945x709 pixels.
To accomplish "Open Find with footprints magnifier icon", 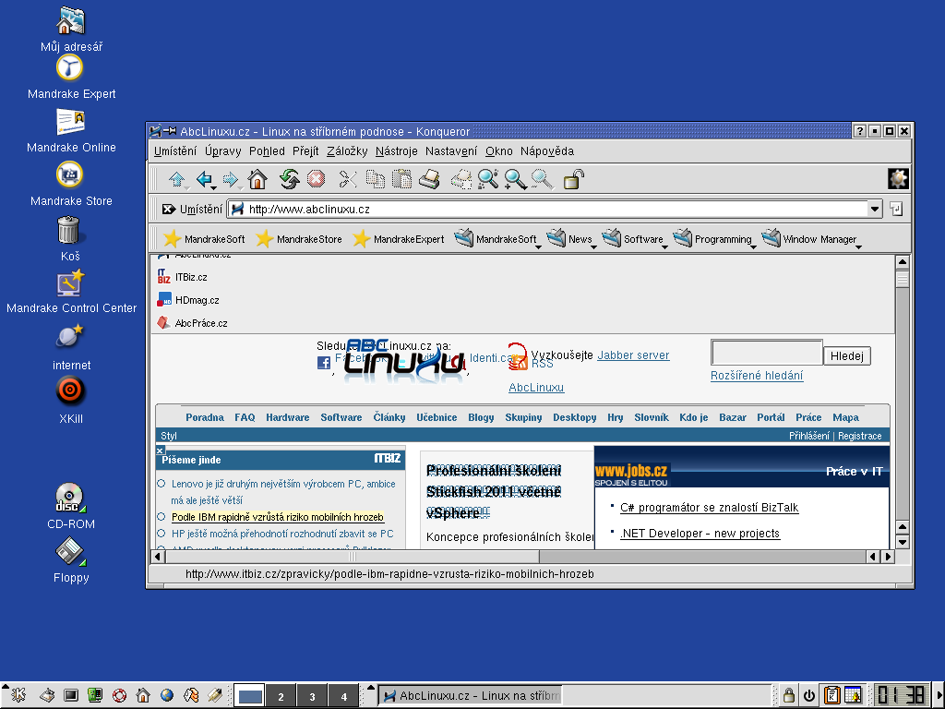I will coord(488,179).
